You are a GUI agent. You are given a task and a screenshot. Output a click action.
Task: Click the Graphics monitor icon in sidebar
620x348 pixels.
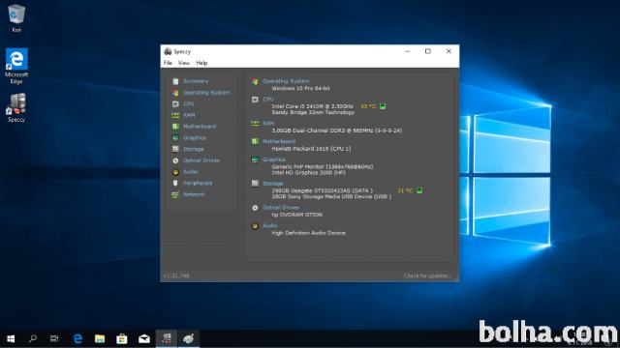[x=175, y=137]
